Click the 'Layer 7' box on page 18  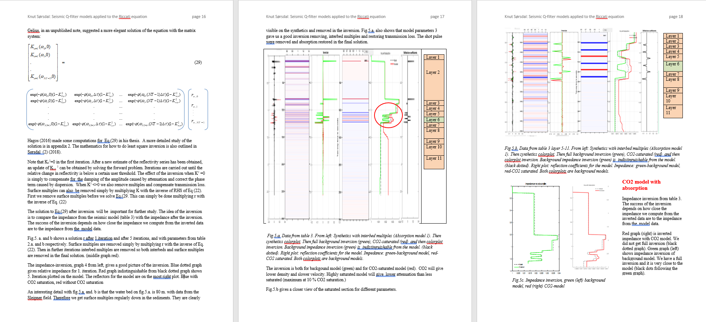click(673, 74)
